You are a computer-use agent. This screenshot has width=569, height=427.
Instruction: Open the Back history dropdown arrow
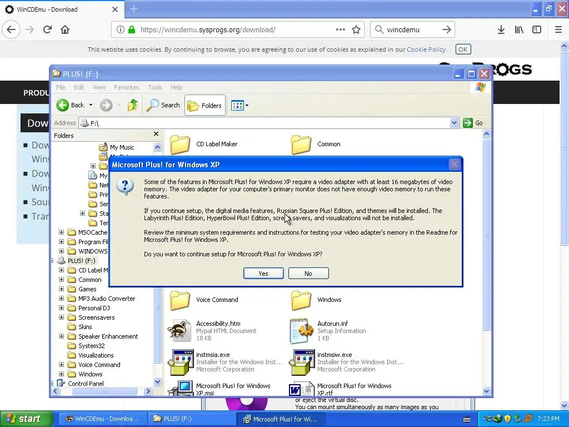(x=91, y=105)
